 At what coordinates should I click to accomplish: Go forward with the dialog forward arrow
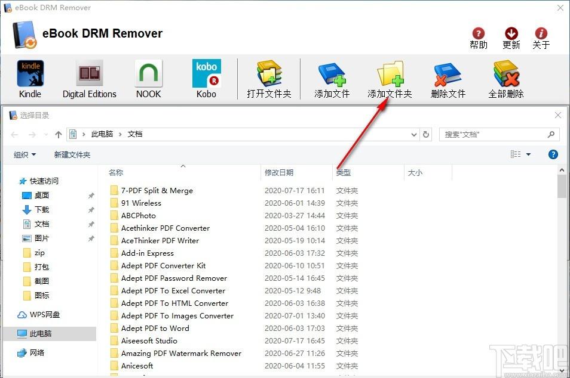point(32,135)
